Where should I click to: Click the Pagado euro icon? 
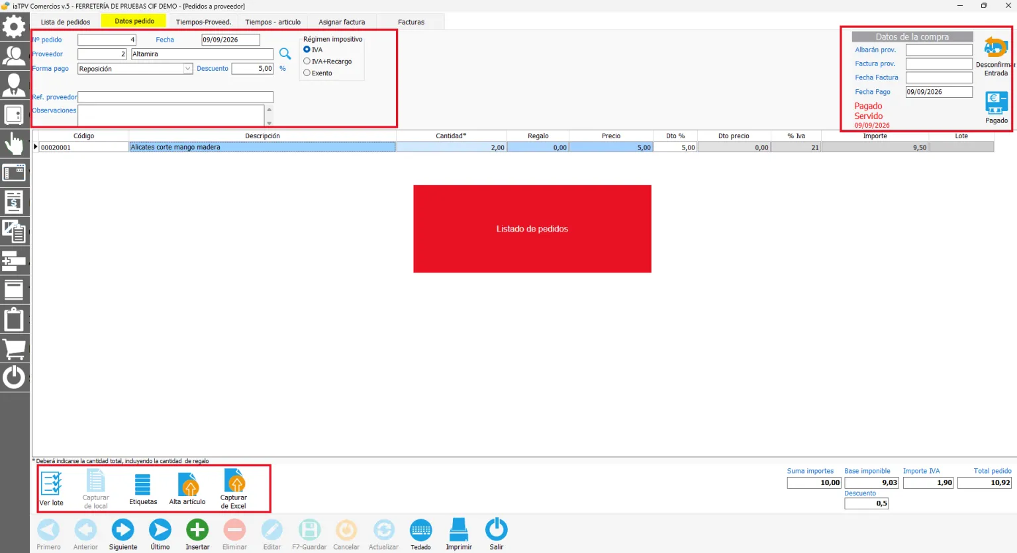tap(996, 103)
